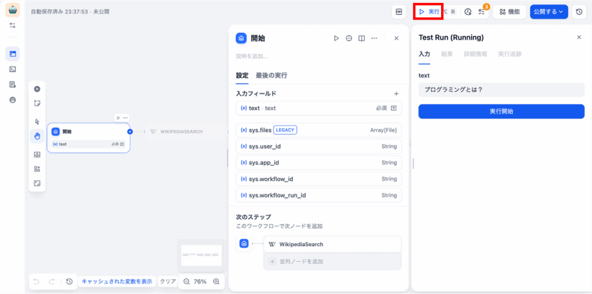This screenshot has height=294, width=592.
Task: Click the 実行 run button in top toolbar
Action: 428,12
